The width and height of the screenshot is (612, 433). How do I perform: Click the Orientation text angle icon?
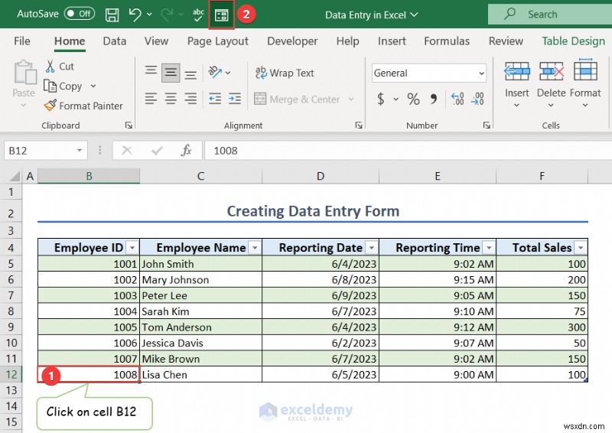[215, 72]
